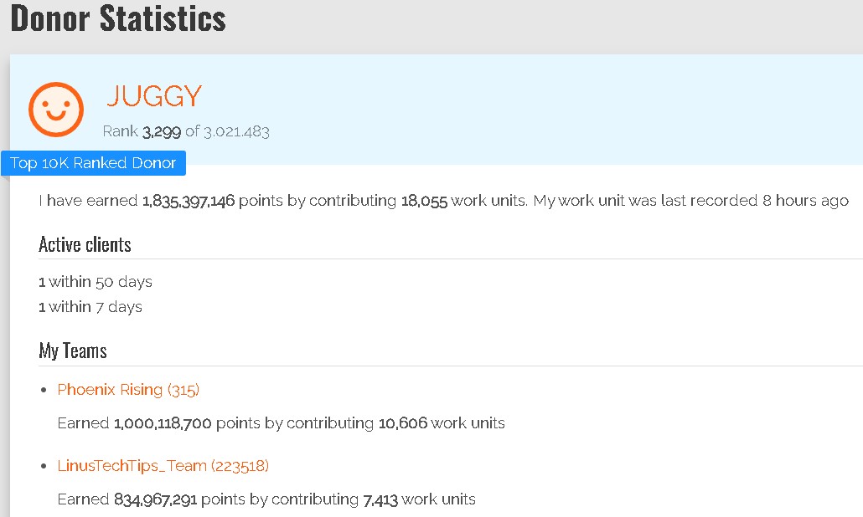
Task: Click the rank number 3,299
Action: coord(161,131)
